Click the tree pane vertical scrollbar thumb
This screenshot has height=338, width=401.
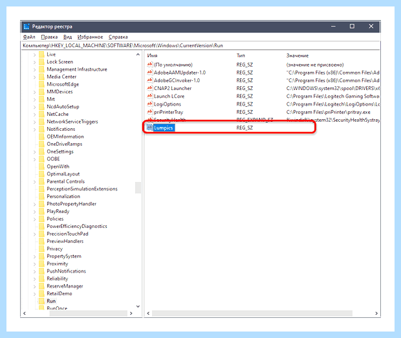138,187
